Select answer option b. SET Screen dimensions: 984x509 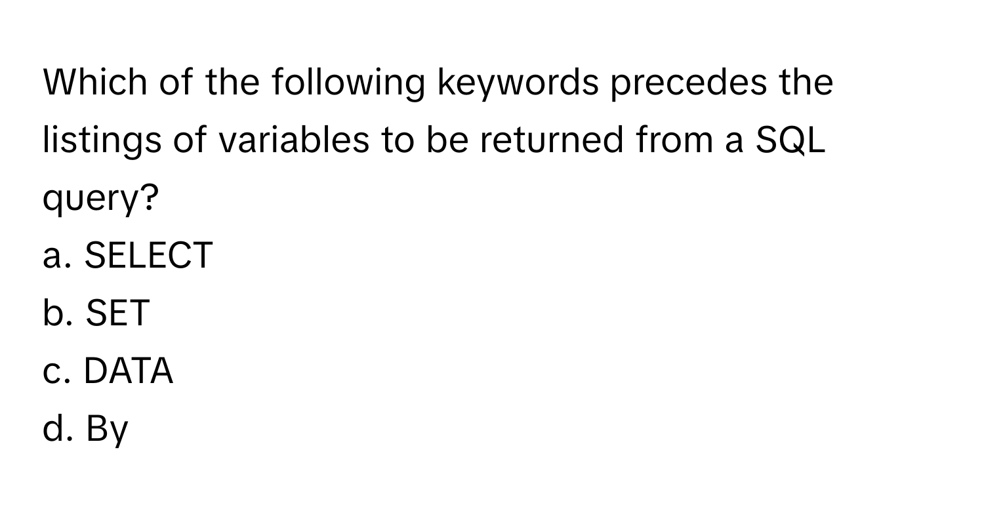[96, 314]
